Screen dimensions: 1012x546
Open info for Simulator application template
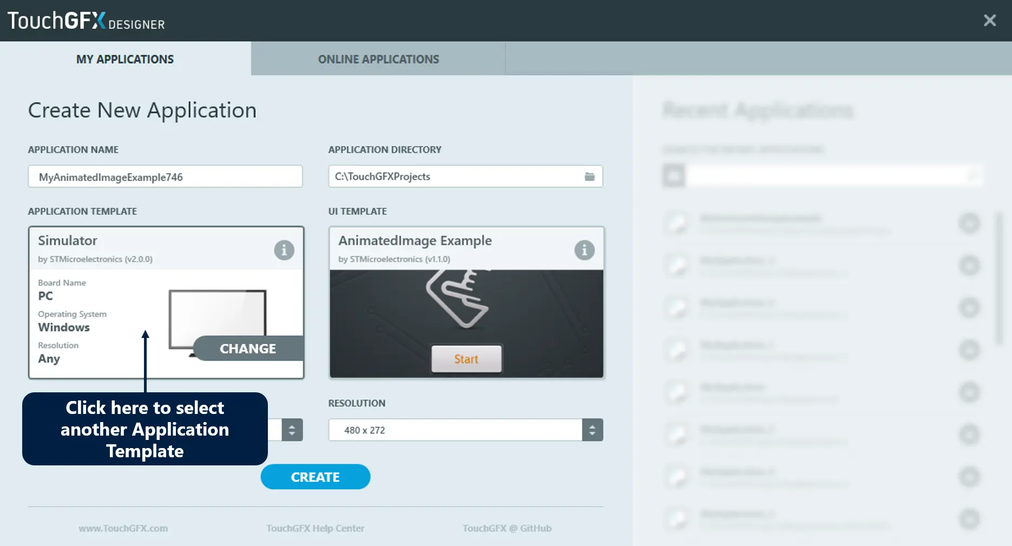click(284, 250)
